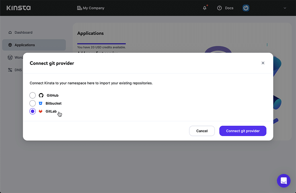The height and width of the screenshot is (193, 296).
Task: Click the DNS sidebar icon
Action: 10,70
